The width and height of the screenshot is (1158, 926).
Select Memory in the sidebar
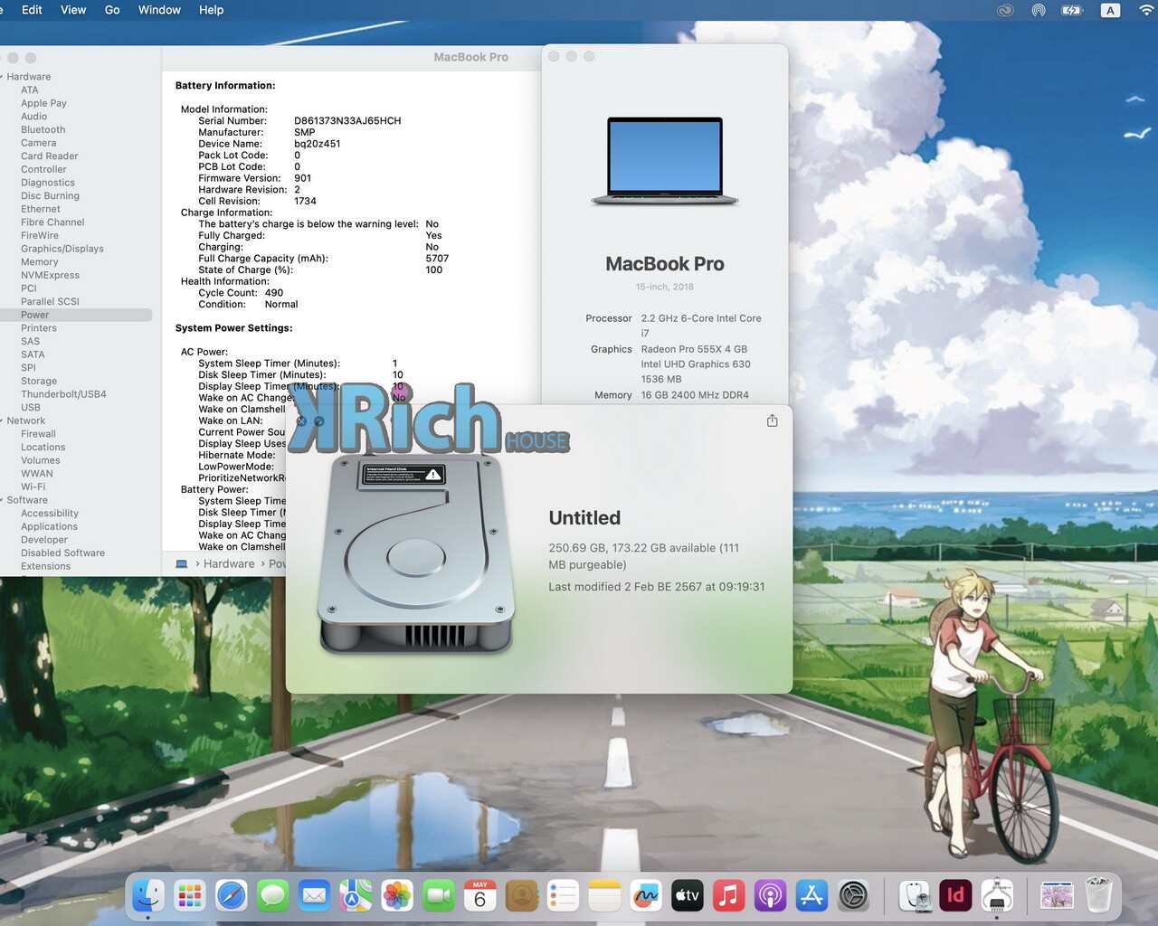[x=40, y=262]
